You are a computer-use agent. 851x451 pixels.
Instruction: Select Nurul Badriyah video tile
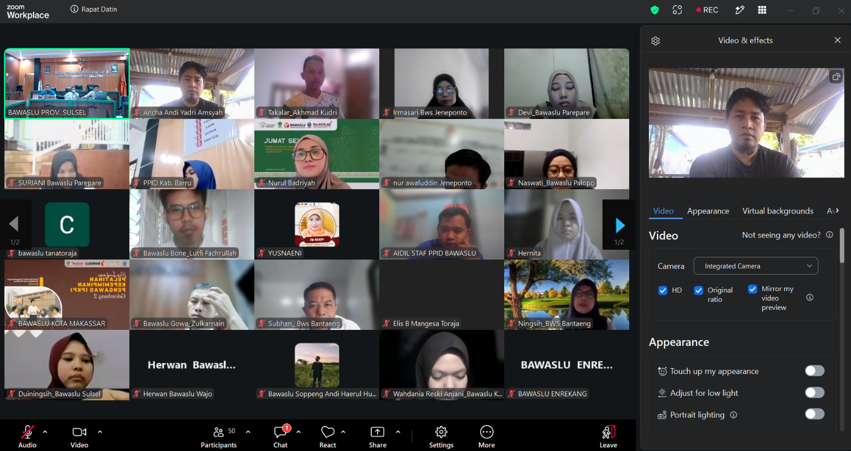pyautogui.click(x=316, y=154)
